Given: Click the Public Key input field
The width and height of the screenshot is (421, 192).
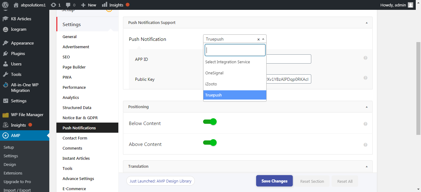Looking at the screenshot, I should pyautogui.click(x=288, y=79).
